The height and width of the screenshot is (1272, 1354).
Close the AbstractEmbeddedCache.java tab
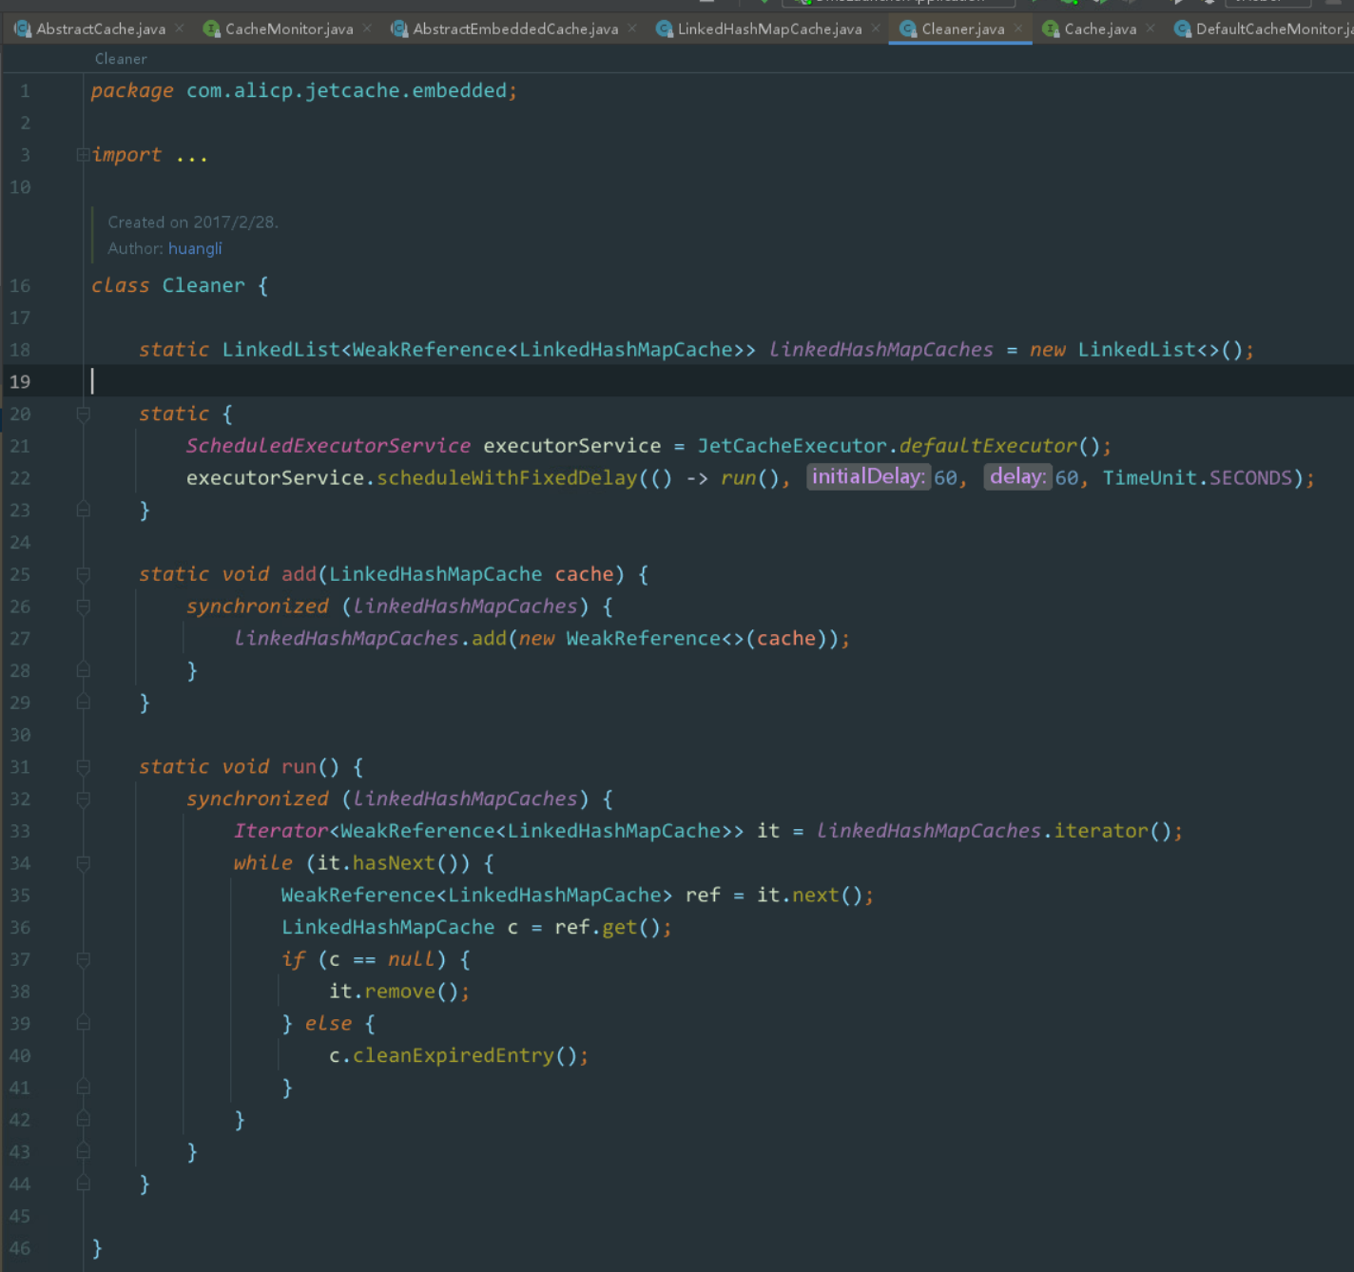[x=632, y=29]
